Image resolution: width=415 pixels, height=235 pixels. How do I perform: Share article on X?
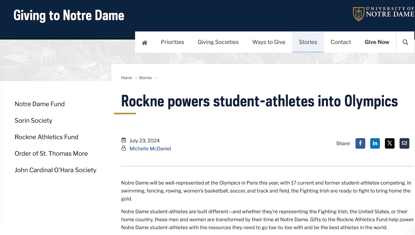point(390,143)
